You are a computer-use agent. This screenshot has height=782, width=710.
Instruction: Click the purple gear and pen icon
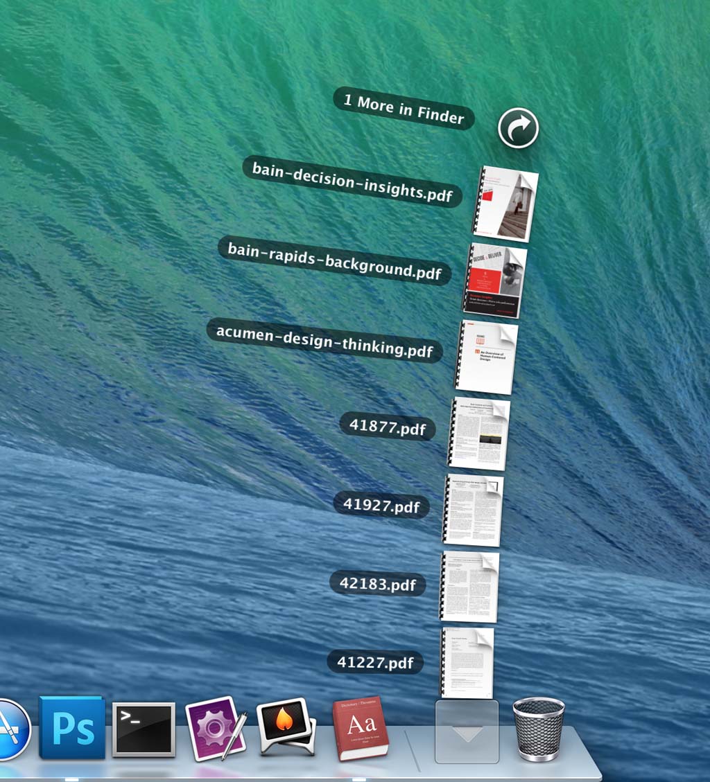click(x=216, y=729)
